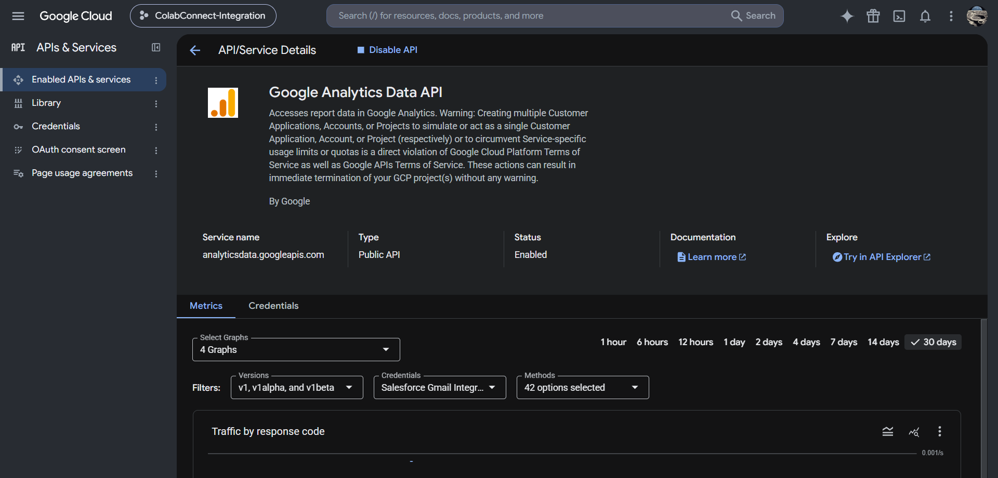The image size is (998, 478).
Task: Open options next to Credentials sidebar item
Action: tap(156, 127)
